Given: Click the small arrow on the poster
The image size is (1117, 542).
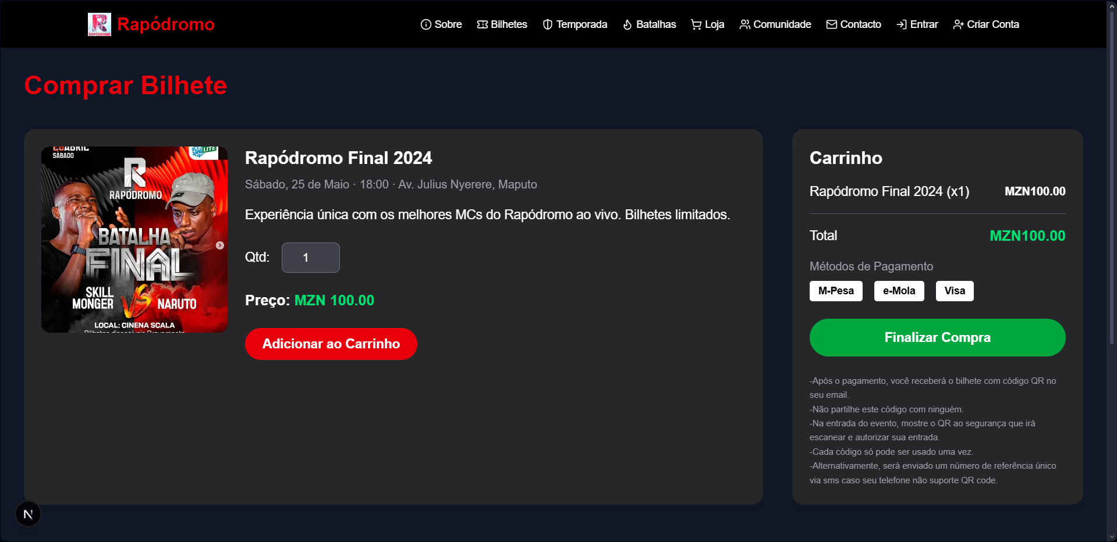Looking at the screenshot, I should pos(220,245).
